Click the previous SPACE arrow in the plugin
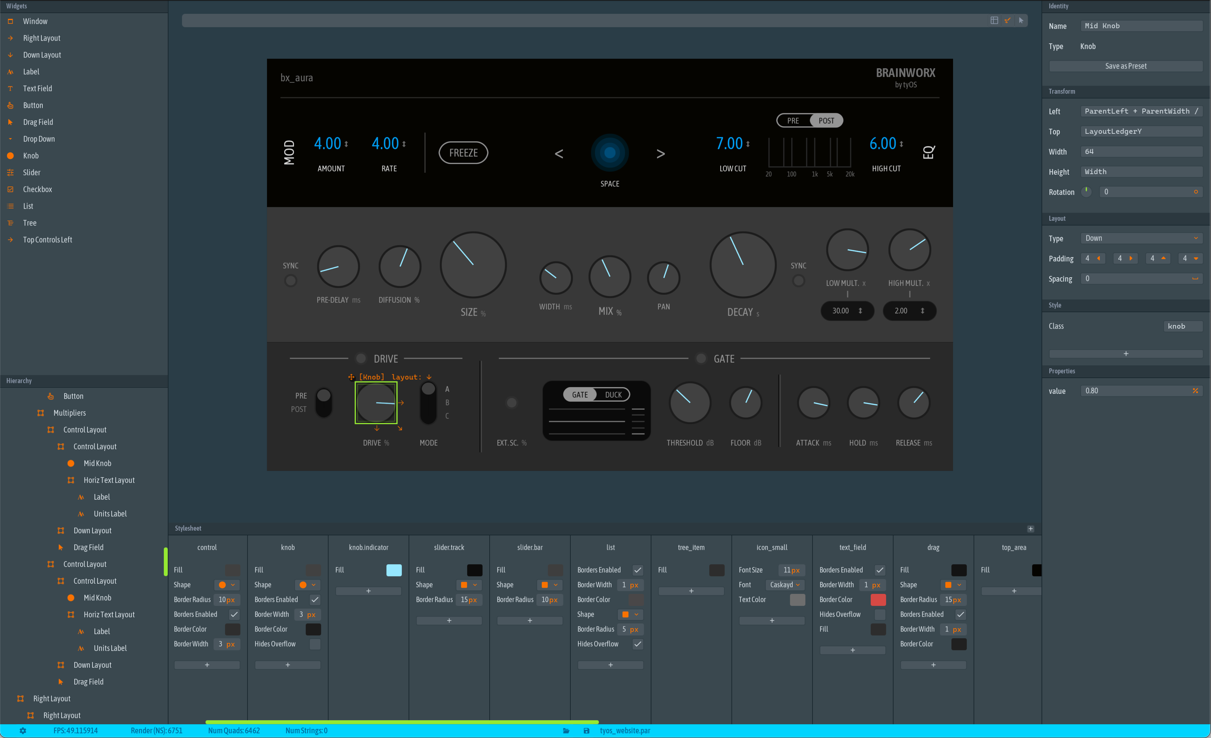Screen dimensions: 1211x738 click(559, 154)
